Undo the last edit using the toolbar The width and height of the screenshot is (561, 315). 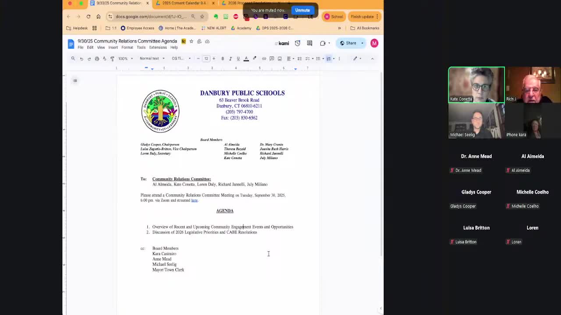82,58
